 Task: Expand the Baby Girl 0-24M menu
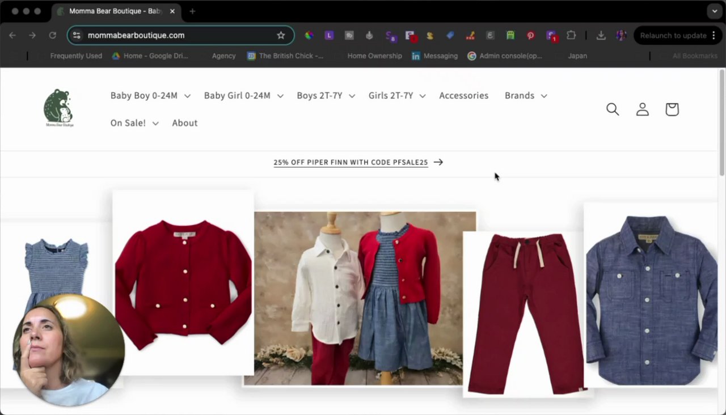pyautogui.click(x=244, y=96)
